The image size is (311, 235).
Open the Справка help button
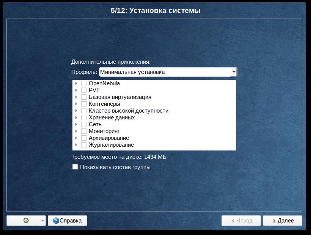click(68, 221)
